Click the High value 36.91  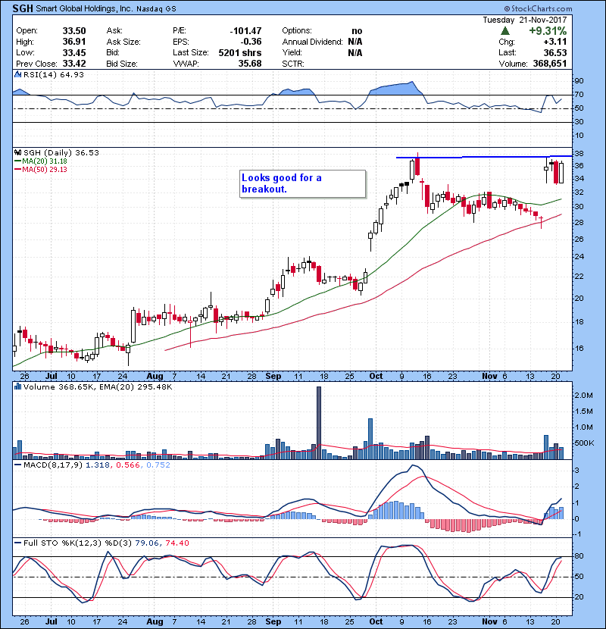click(74, 42)
